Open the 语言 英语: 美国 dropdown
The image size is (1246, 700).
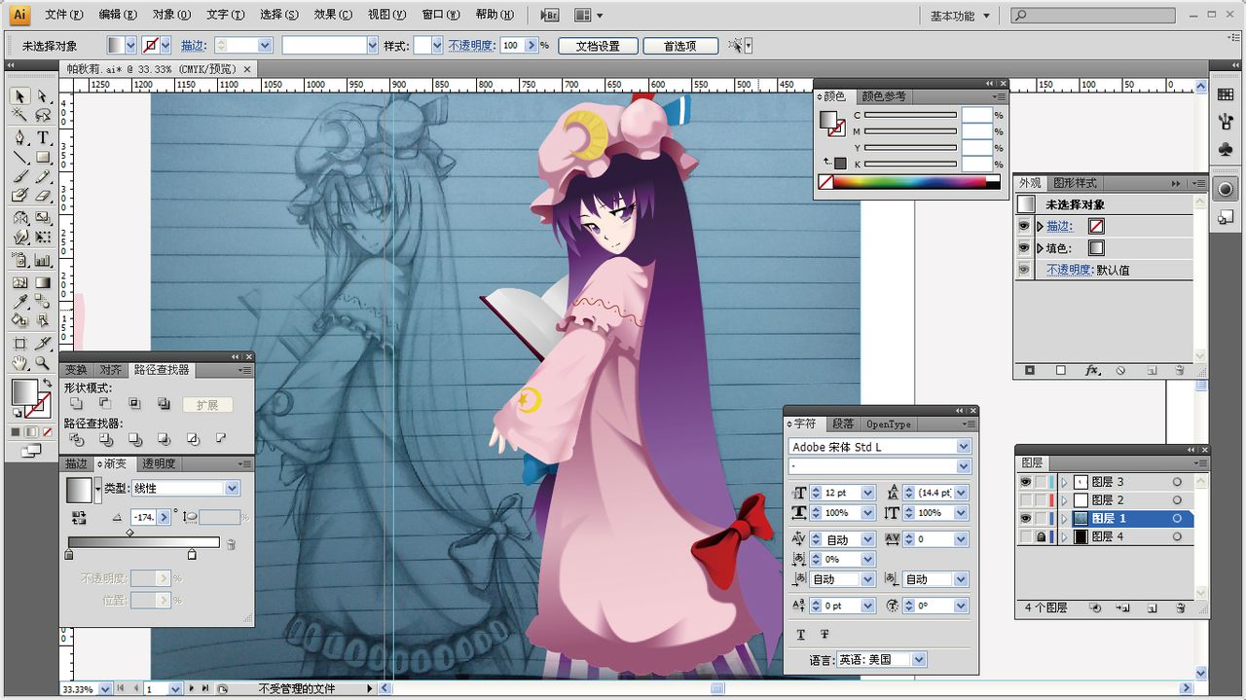[919, 660]
